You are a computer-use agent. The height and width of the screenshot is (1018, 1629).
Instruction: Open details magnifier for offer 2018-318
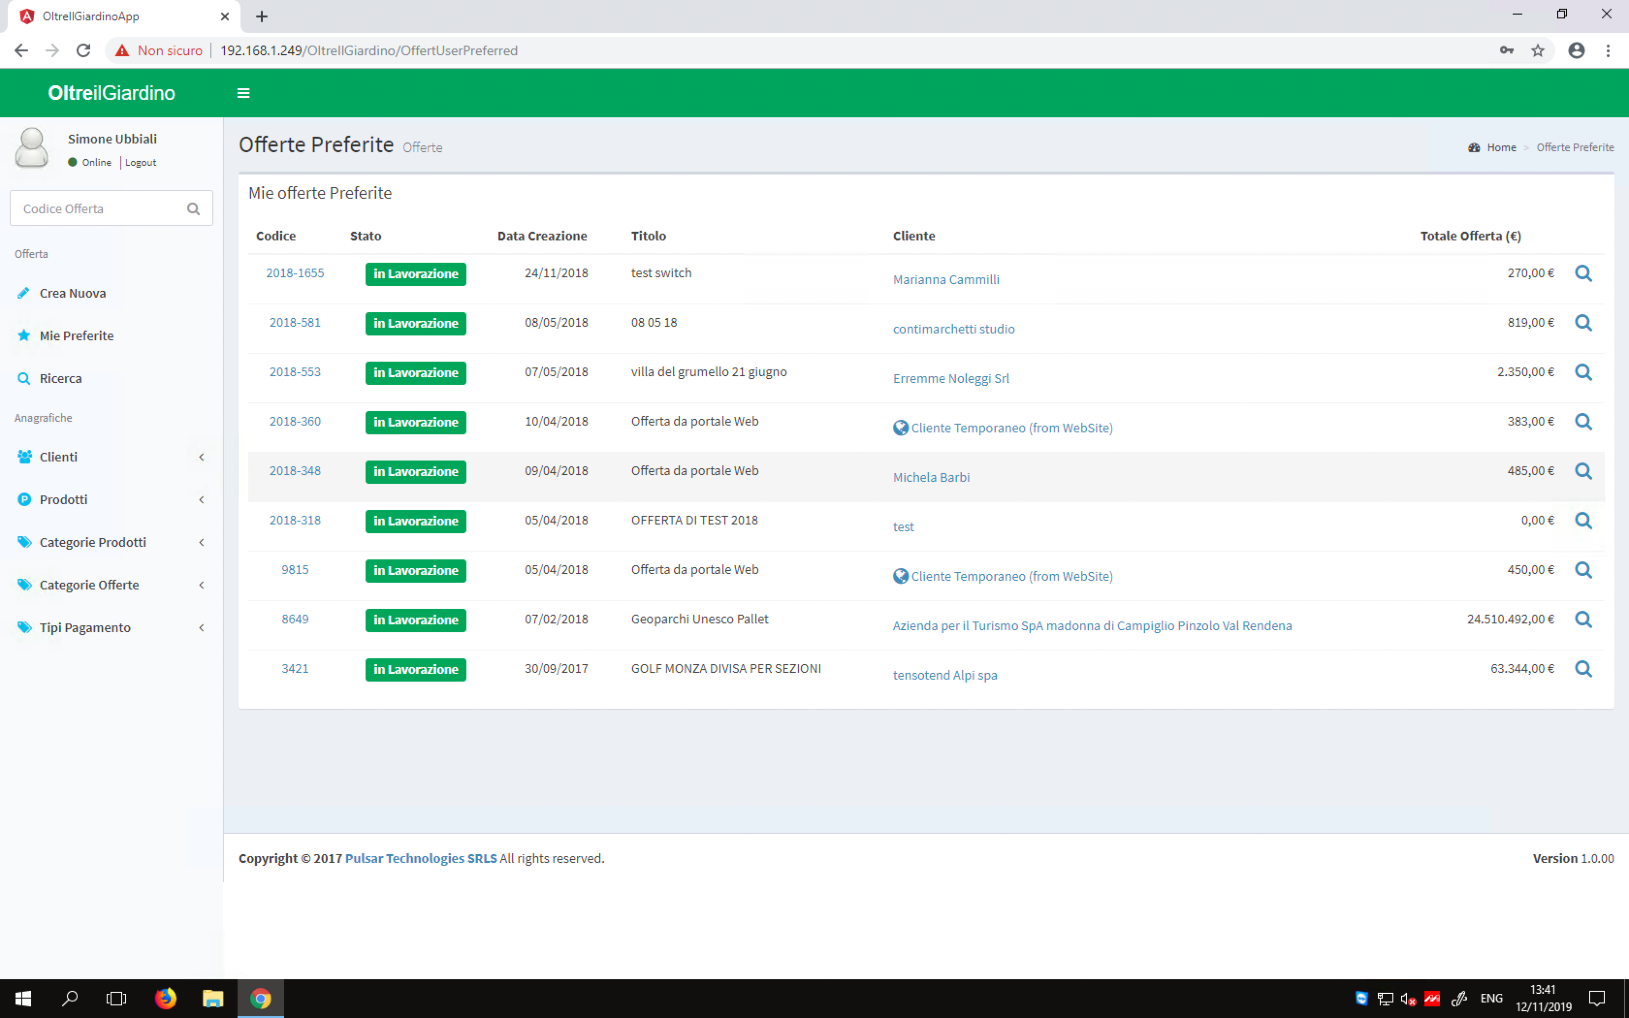(x=1583, y=521)
